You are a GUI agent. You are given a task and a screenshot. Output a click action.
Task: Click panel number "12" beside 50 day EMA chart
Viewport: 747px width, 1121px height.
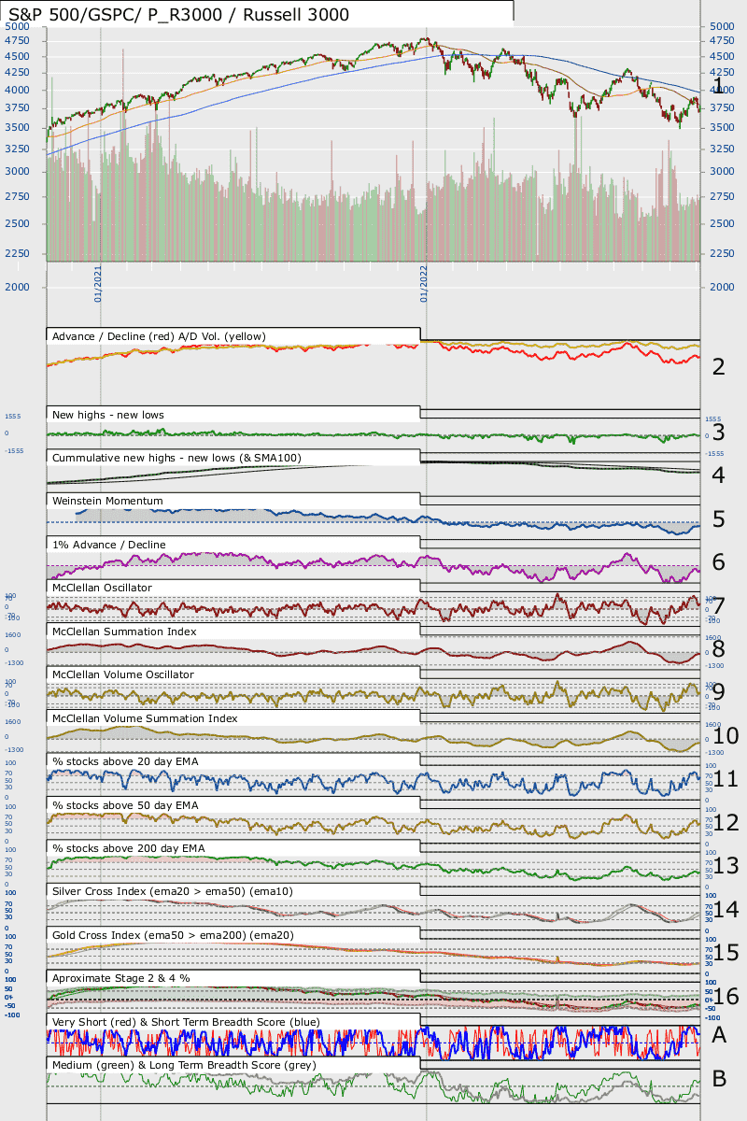(726, 822)
